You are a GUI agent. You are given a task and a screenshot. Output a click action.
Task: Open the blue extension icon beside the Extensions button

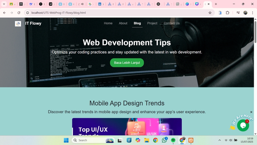[220, 13]
